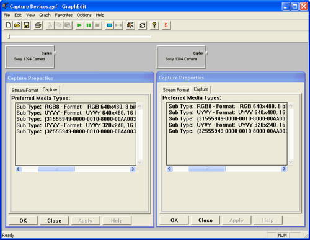Click Help button in left Capture Properties dialog

117,221
